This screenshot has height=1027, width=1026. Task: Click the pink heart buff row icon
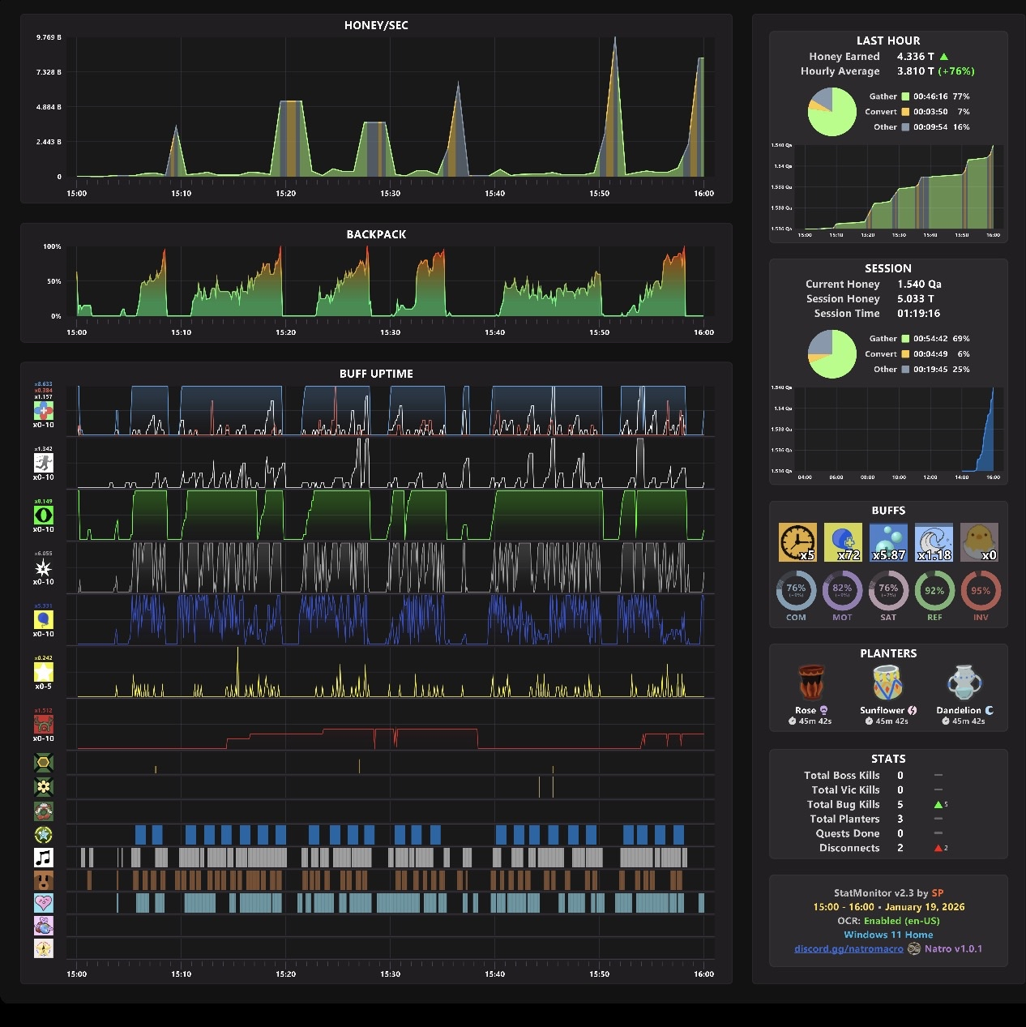click(44, 903)
